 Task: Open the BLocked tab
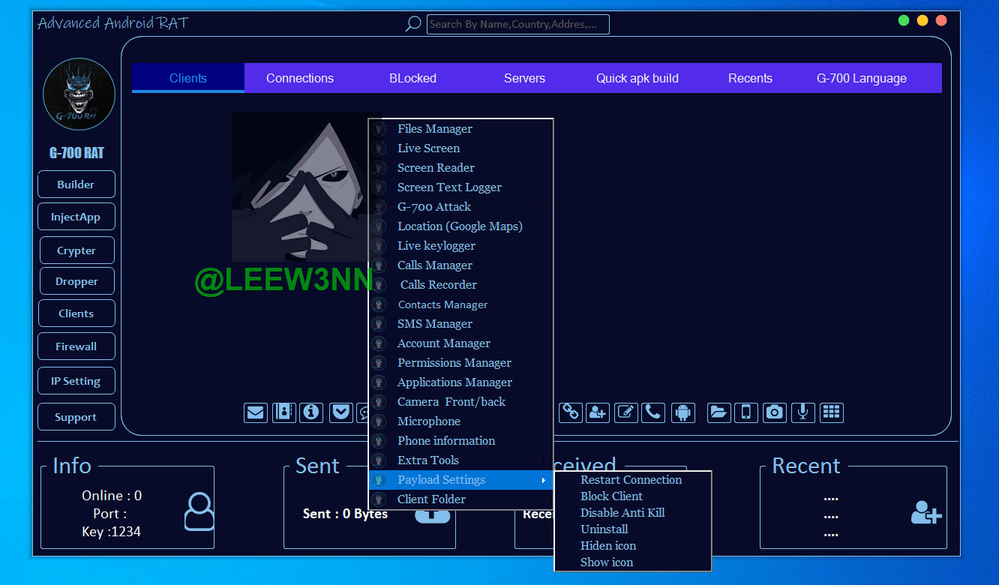tap(412, 78)
